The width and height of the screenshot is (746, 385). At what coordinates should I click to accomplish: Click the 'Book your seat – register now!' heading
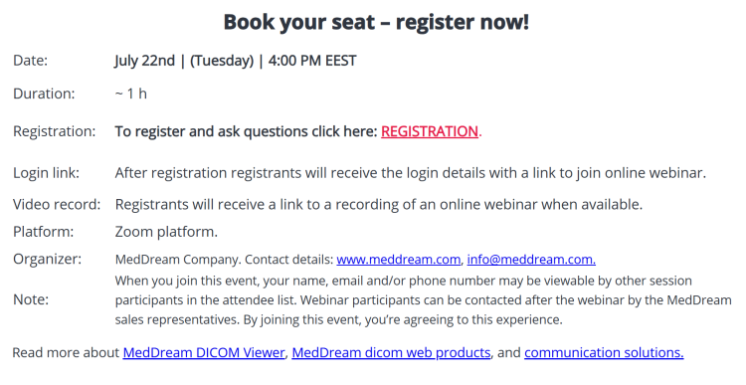click(376, 22)
